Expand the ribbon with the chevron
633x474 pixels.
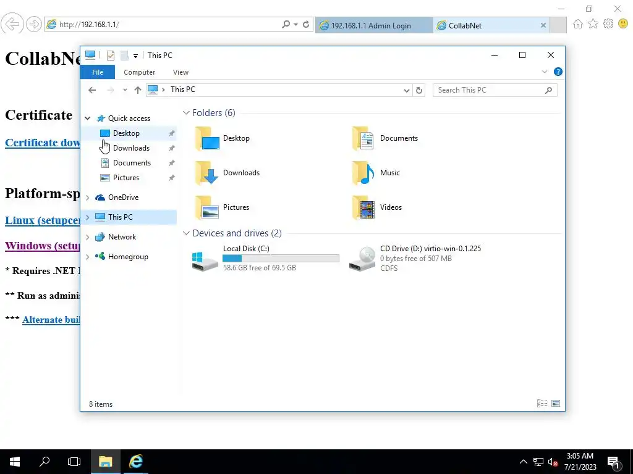coord(544,72)
